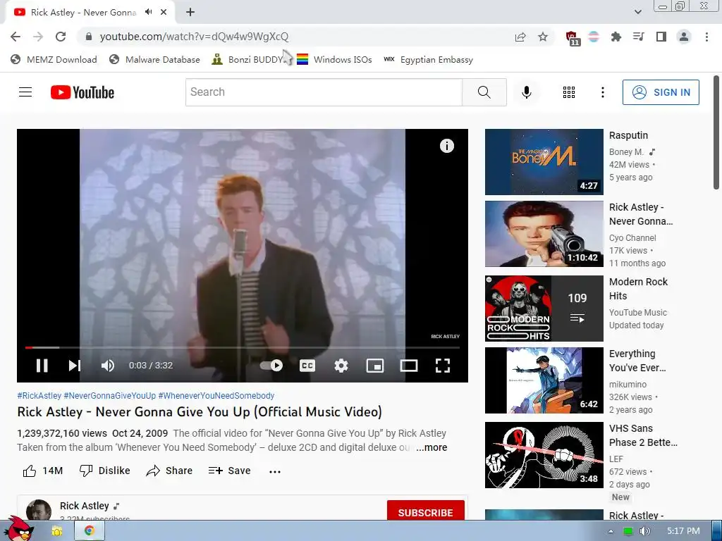Toggle closed captions CC button
722x541 pixels.
click(x=307, y=366)
